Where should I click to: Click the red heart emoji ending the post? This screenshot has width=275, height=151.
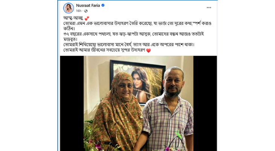coord(148,51)
